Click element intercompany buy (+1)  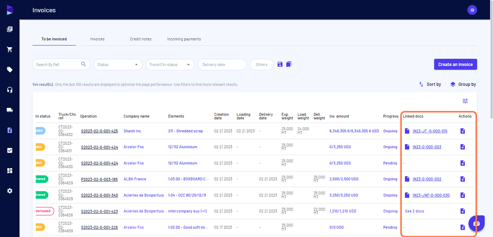pyautogui.click(x=187, y=211)
